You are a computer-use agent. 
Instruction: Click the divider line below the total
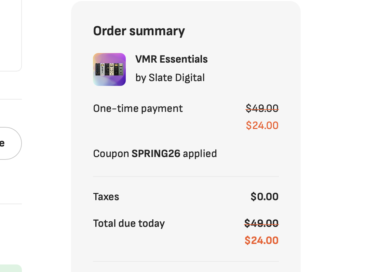186,261
